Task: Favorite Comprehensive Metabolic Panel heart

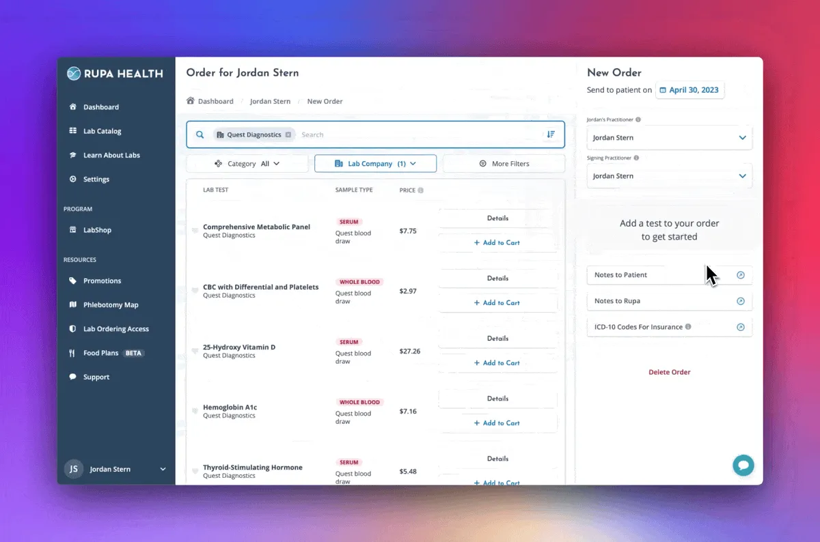Action: coord(195,231)
